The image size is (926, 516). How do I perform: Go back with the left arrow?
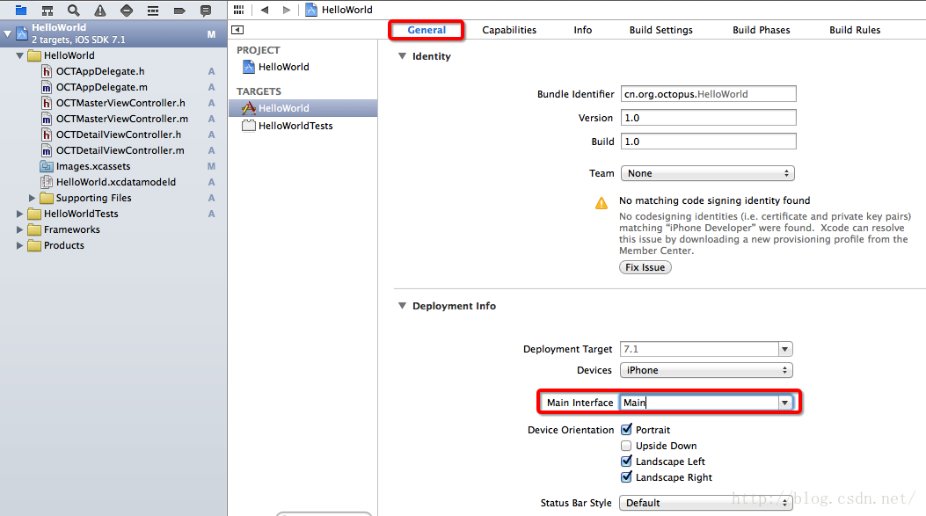[265, 10]
